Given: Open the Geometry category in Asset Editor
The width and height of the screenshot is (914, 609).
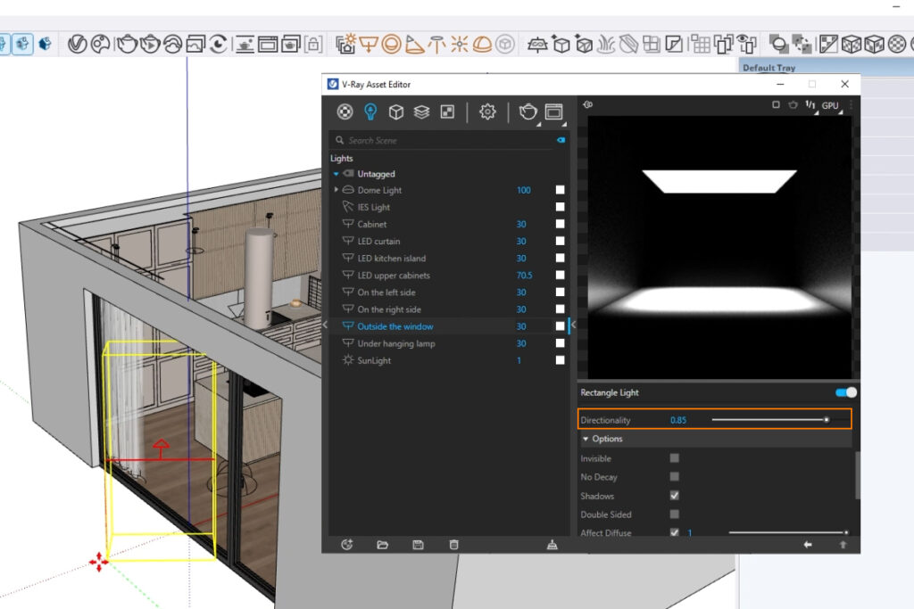Looking at the screenshot, I should 396,111.
